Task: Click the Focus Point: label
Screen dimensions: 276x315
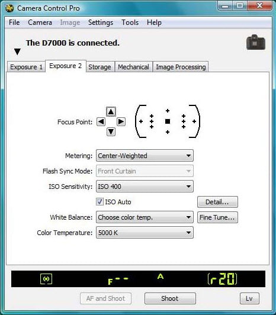Action: coord(75,122)
